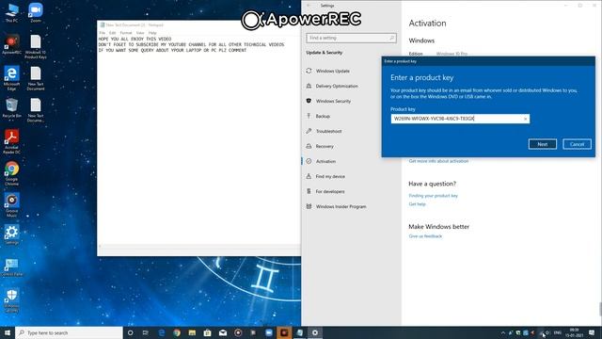This screenshot has height=339, width=602.
Task: Select Windows Security in sidebar
Action: point(333,101)
